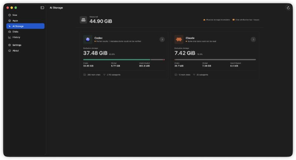Click the Claude Unattributed 6.0 MiB value
Screen dimensions: 296x160
pos(234,66)
